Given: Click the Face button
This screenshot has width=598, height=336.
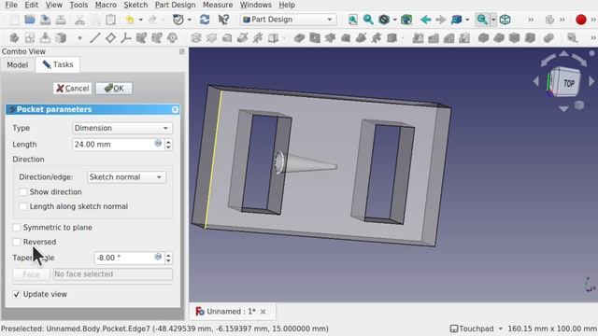Looking at the screenshot, I should 31,274.
